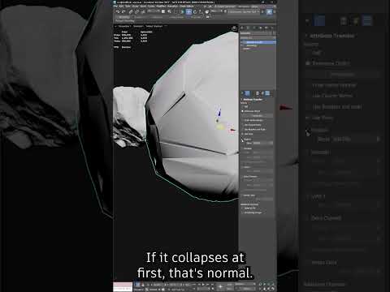This screenshot has width=390, height=292.
Task: Activate the Select and Rotate tool
Action: (x=195, y=11)
